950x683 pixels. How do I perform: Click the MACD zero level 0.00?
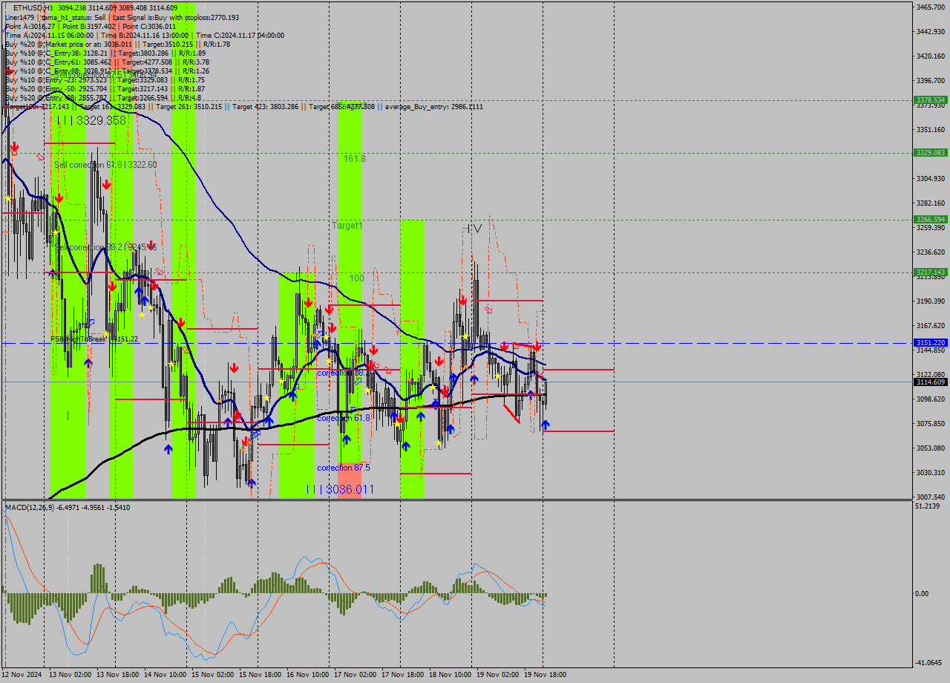[x=923, y=593]
